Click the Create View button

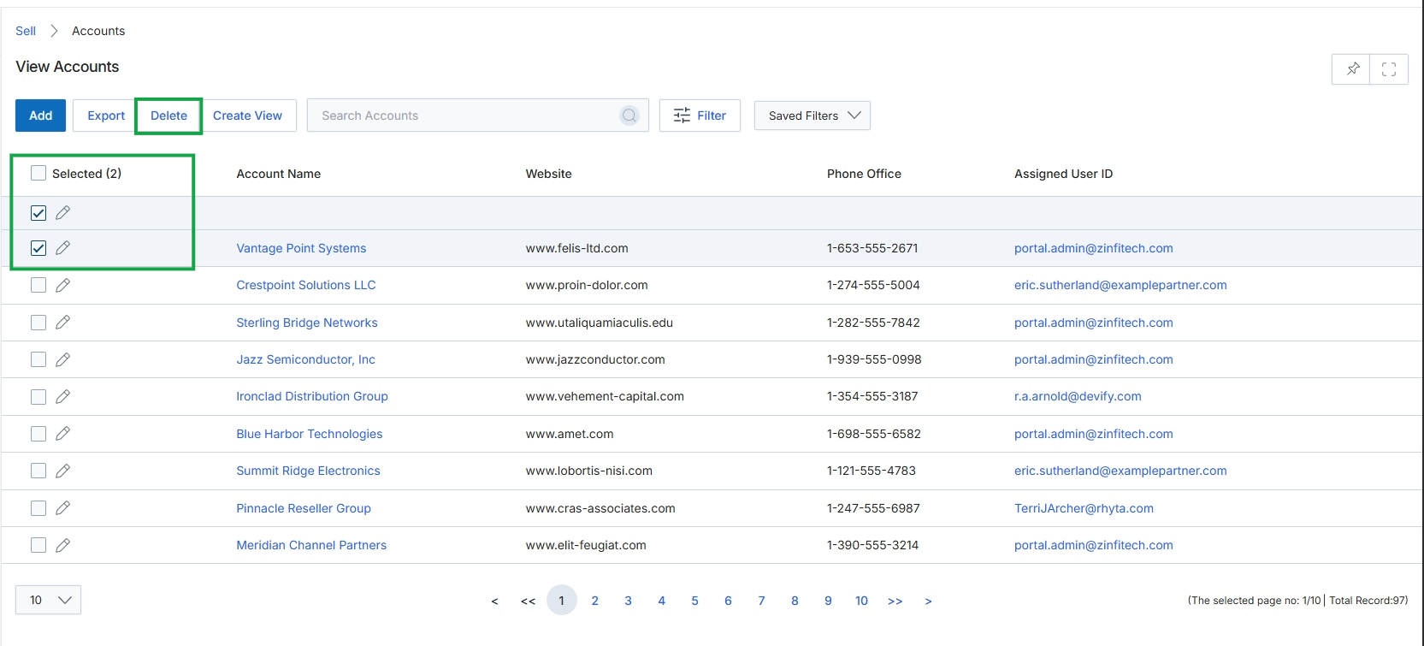(247, 116)
